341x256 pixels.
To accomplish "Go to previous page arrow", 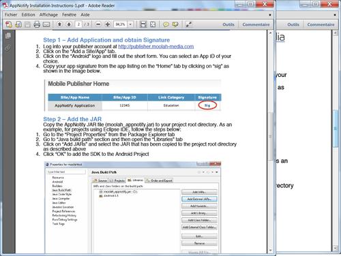I will [x=59, y=24].
